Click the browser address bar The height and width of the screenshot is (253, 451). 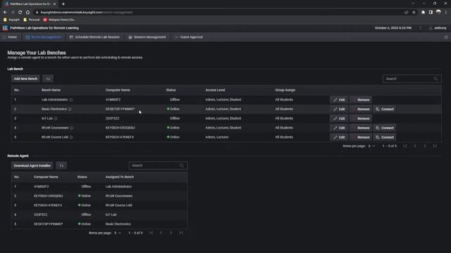[x=218, y=13]
